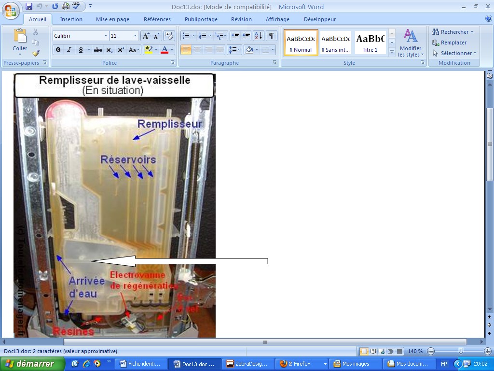
Task: Click the Internet Explorer quick launch icon
Action: point(86,363)
